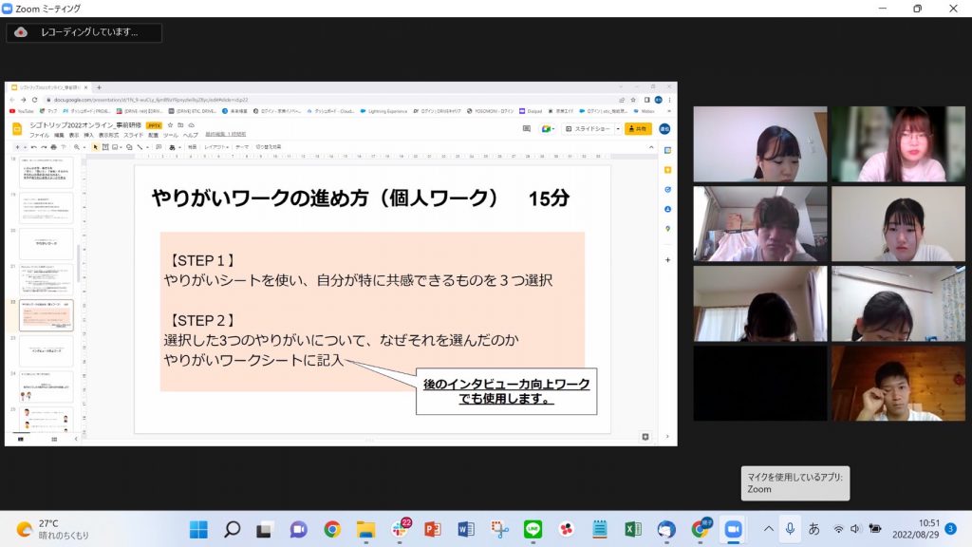
Task: Click the microphone-in-use tray icon
Action: tap(790, 529)
